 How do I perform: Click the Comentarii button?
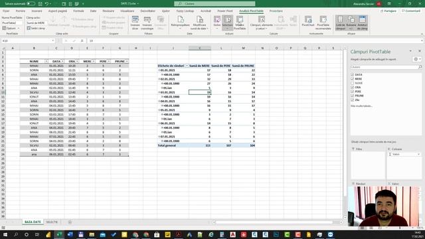click(x=411, y=11)
